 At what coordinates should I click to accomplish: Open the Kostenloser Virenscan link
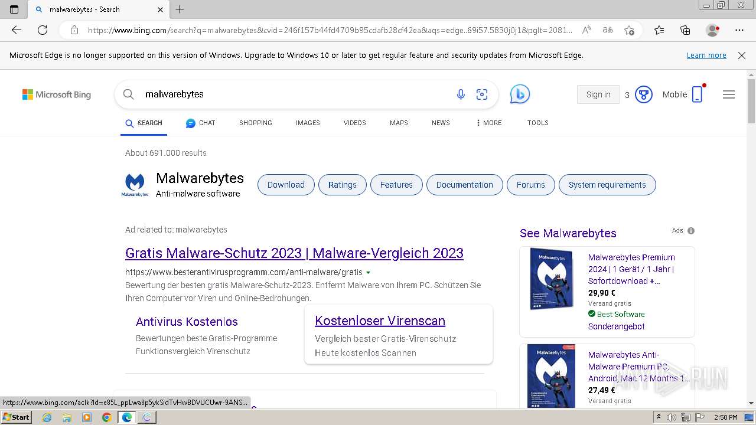380,321
